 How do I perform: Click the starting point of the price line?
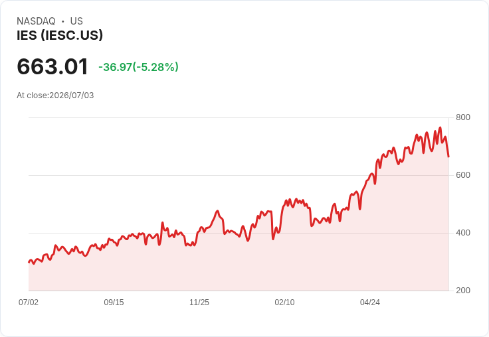click(29, 262)
